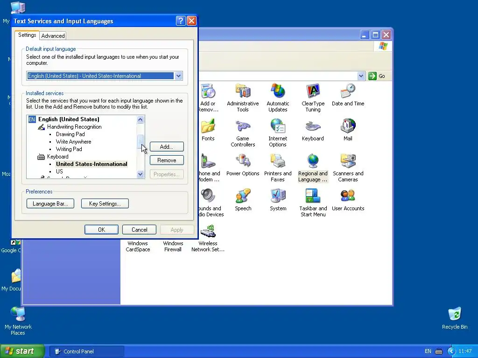Open Power Options icon
This screenshot has height=358, width=478.
(243, 165)
